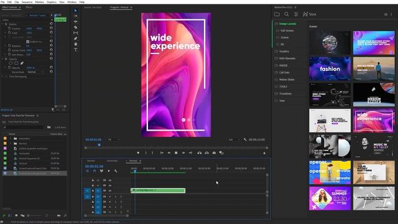Toggle Motion effect fx switch
Viewport: 398px width, 224px height.
pos(6,24)
